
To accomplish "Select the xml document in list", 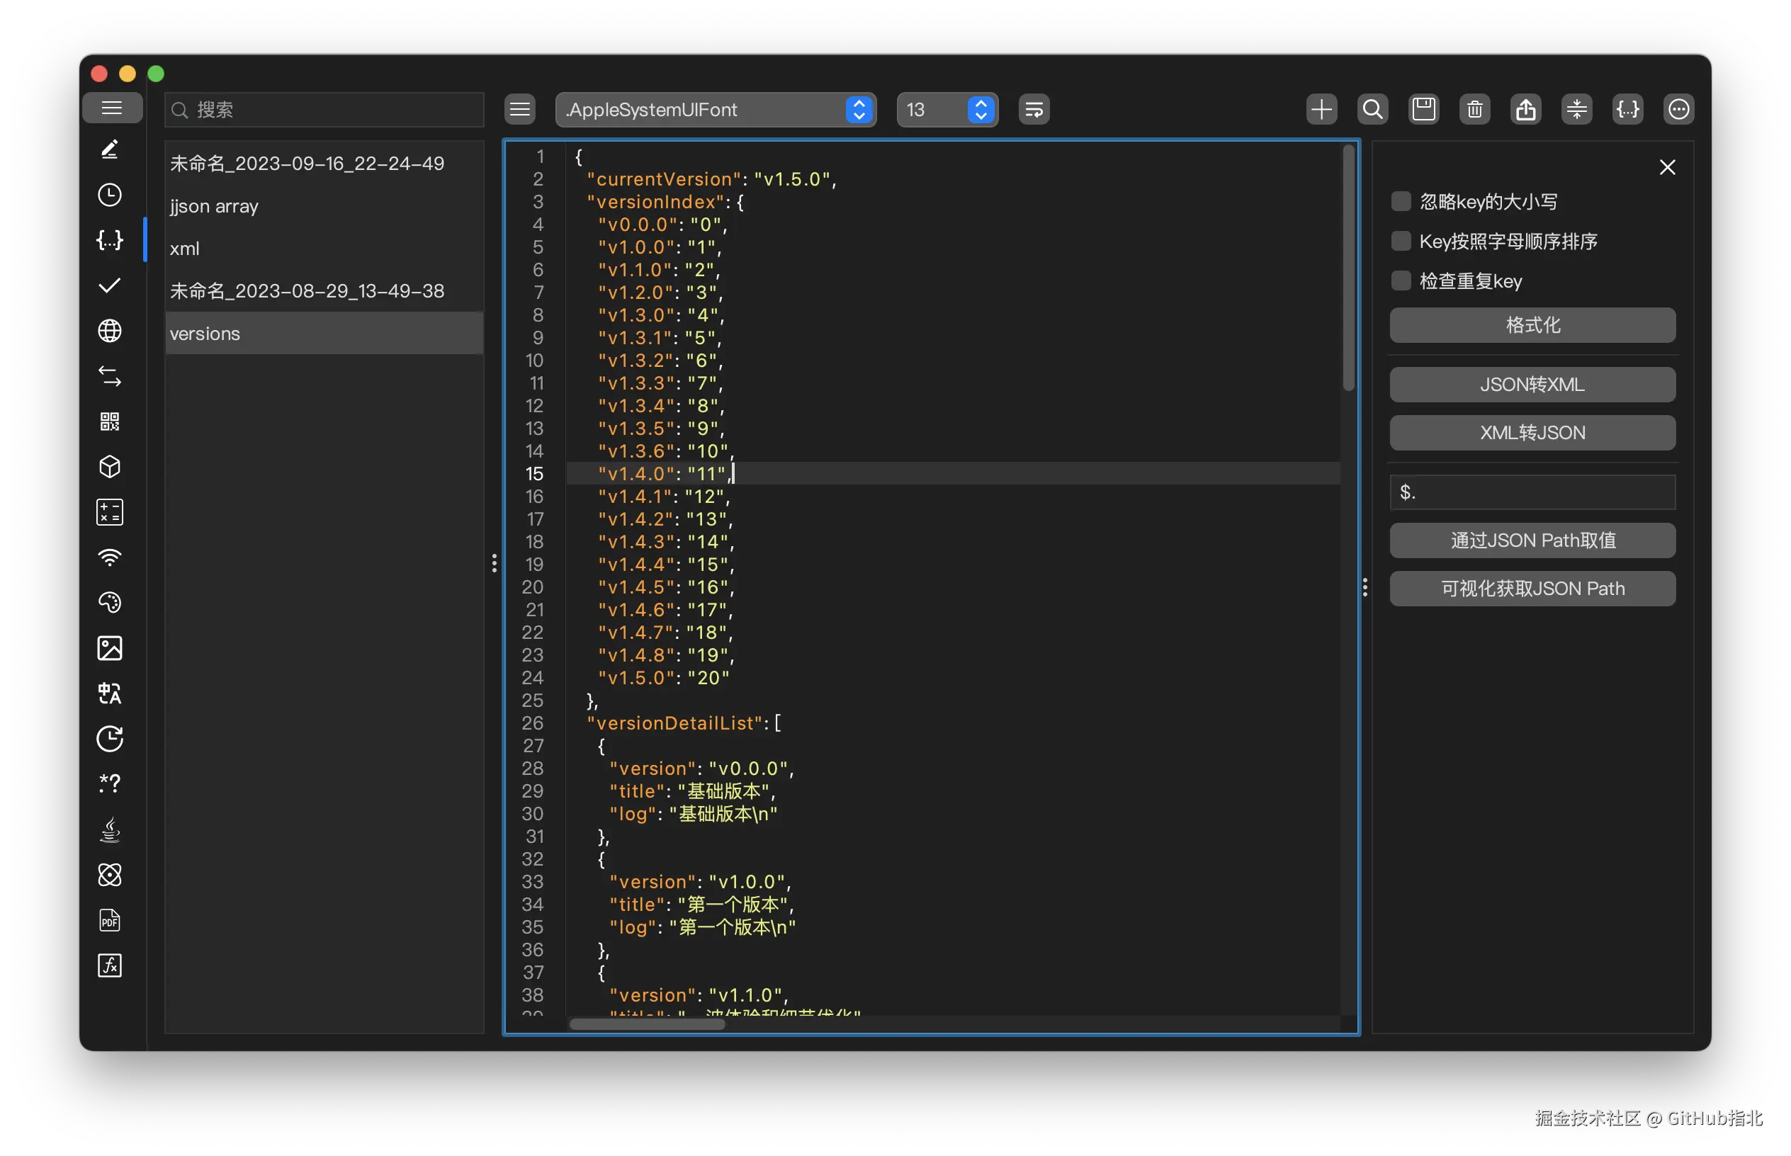I will click(185, 249).
